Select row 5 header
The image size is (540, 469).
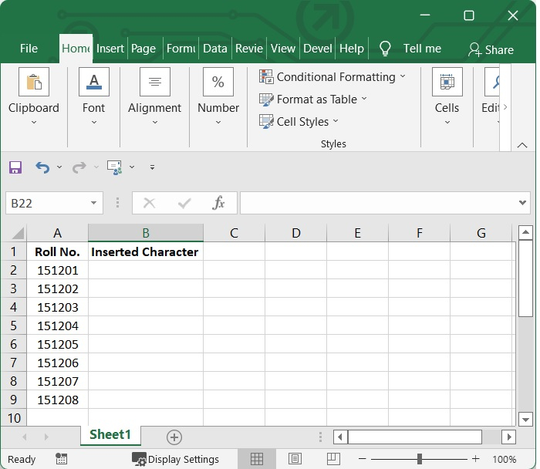pos(13,326)
